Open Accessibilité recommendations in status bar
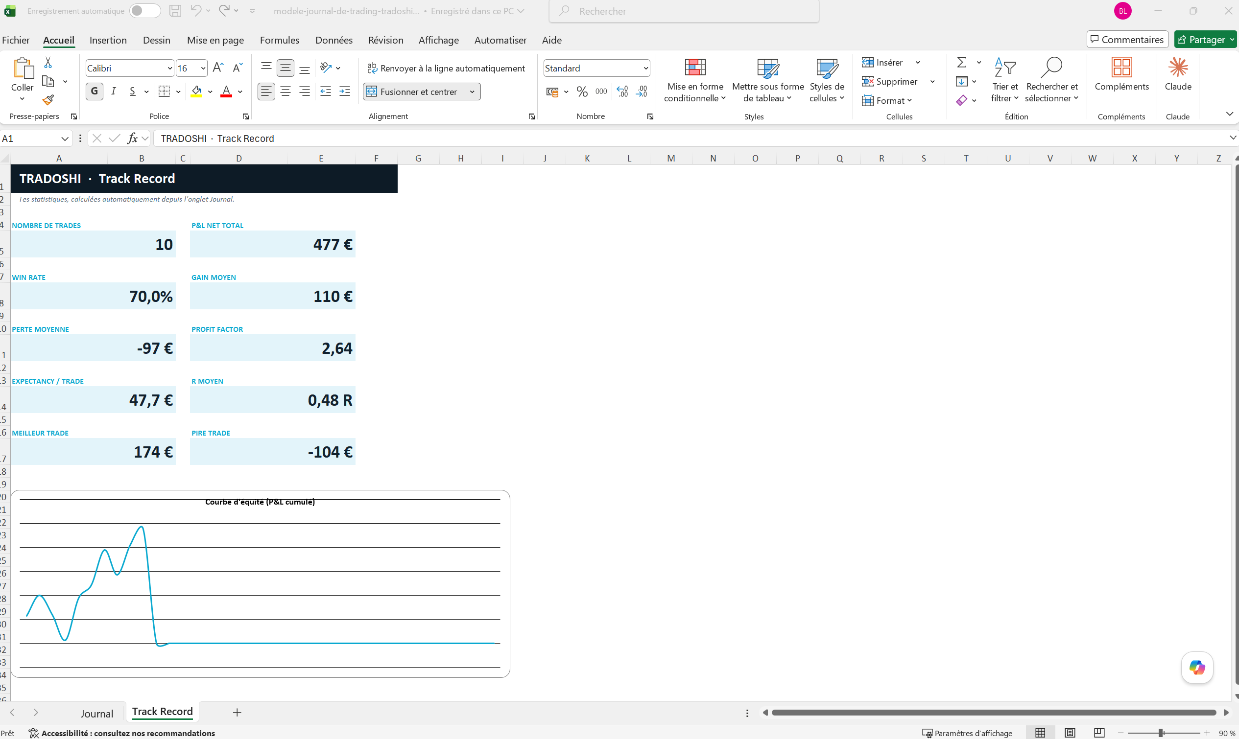The image size is (1239, 739). tap(122, 733)
